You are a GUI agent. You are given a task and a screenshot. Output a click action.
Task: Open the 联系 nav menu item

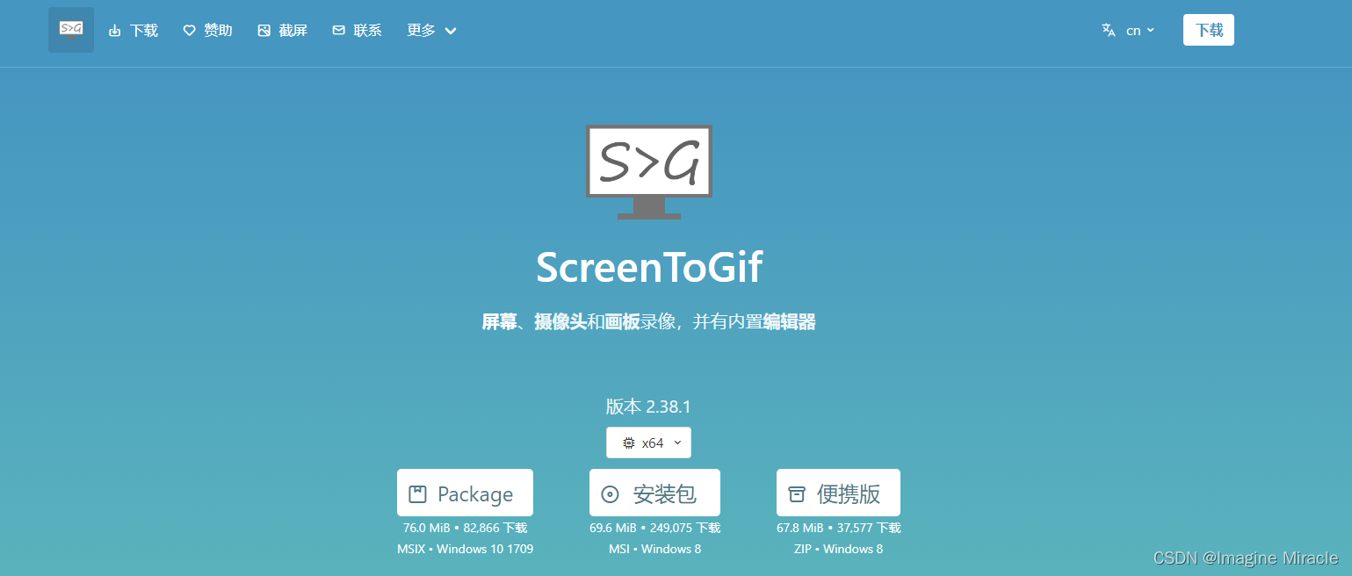(358, 31)
